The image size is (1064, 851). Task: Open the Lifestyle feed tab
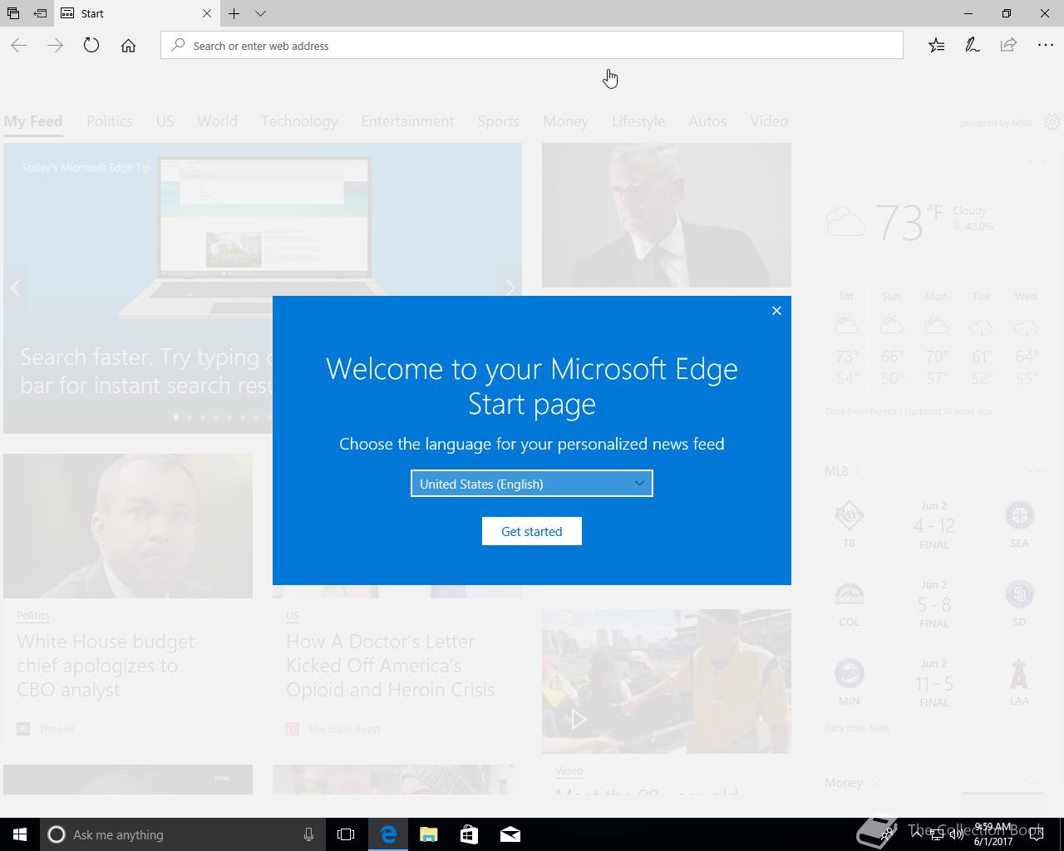click(638, 121)
